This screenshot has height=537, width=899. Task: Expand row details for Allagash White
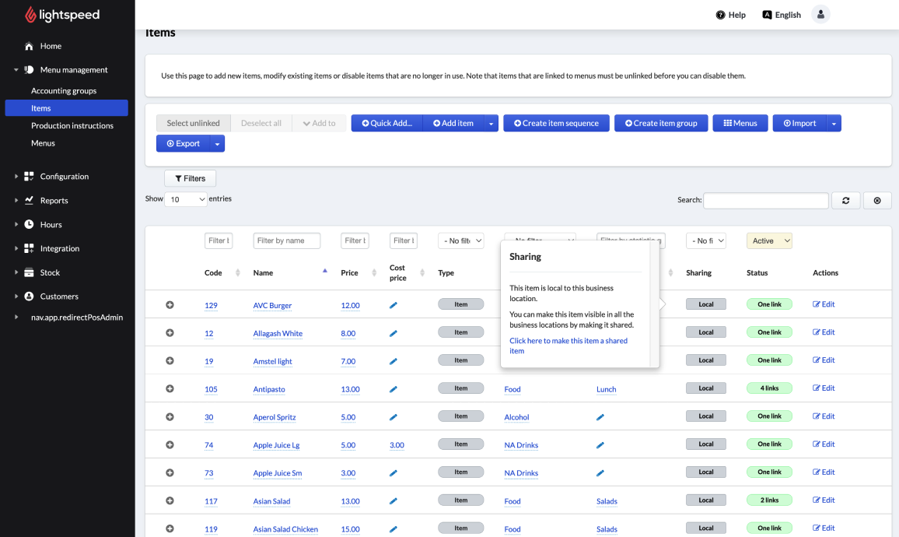coord(170,333)
